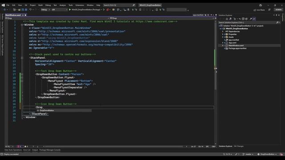Select Package.appxmanifest in Solution Explorer
This screenshot has width=285, height=160.
click(x=237, y=48)
